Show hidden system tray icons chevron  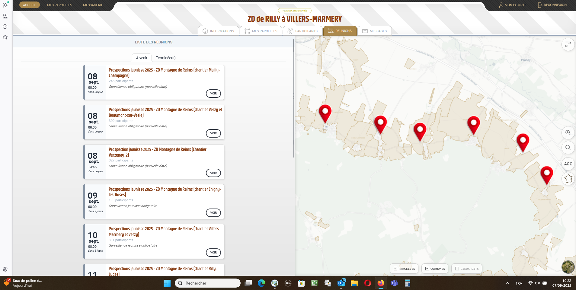pyautogui.click(x=507, y=283)
